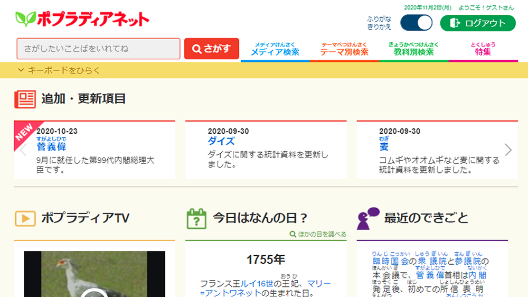Click the ポプラディアTV heading
This screenshot has width=528, height=297.
click(x=85, y=218)
